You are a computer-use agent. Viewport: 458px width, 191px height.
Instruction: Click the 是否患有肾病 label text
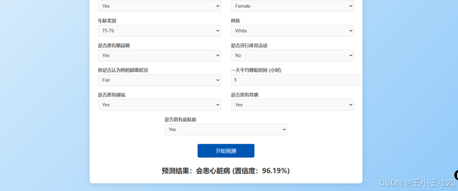pyautogui.click(x=245, y=95)
